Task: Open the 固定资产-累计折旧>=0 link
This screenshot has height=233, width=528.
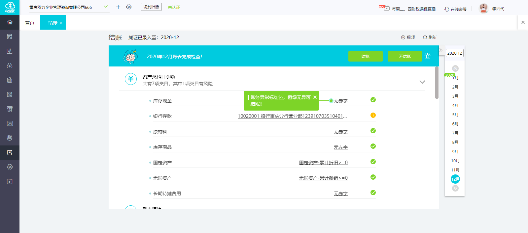Action: click(323, 163)
